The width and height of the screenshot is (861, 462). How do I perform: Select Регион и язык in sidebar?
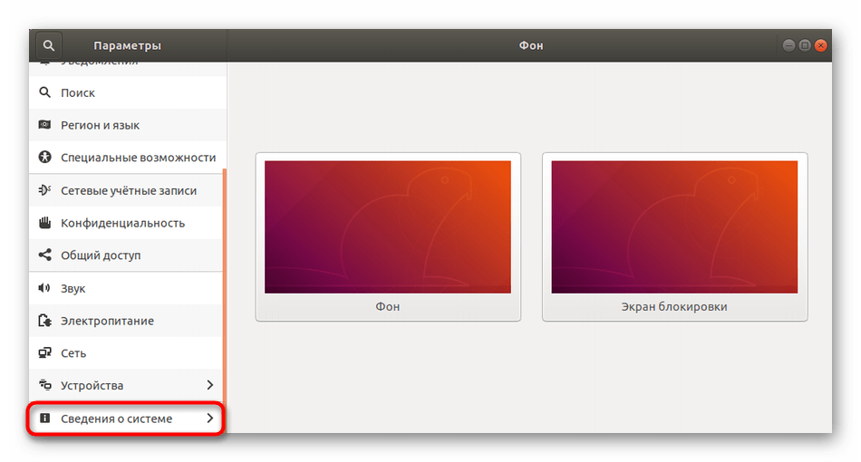[100, 125]
